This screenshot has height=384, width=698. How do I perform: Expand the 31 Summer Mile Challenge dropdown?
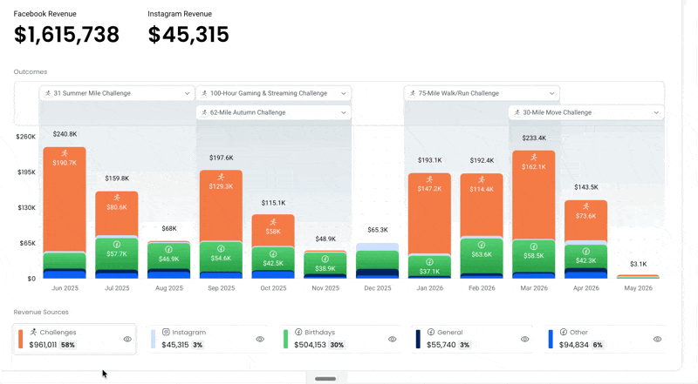187,93
